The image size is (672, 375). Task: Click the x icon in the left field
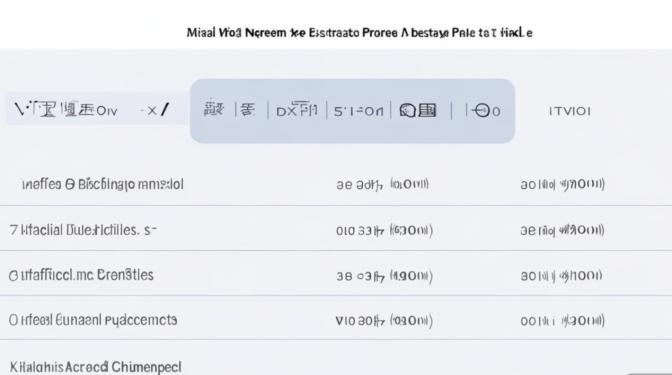click(151, 110)
